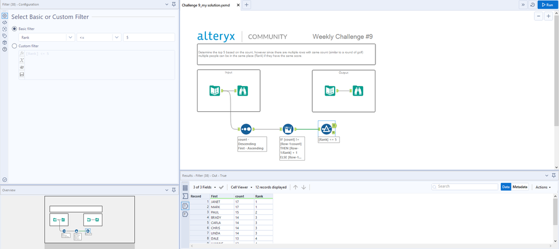Select the Output box's Browse binoculars tool
Screen dimensions: 559x249
(x=358, y=91)
